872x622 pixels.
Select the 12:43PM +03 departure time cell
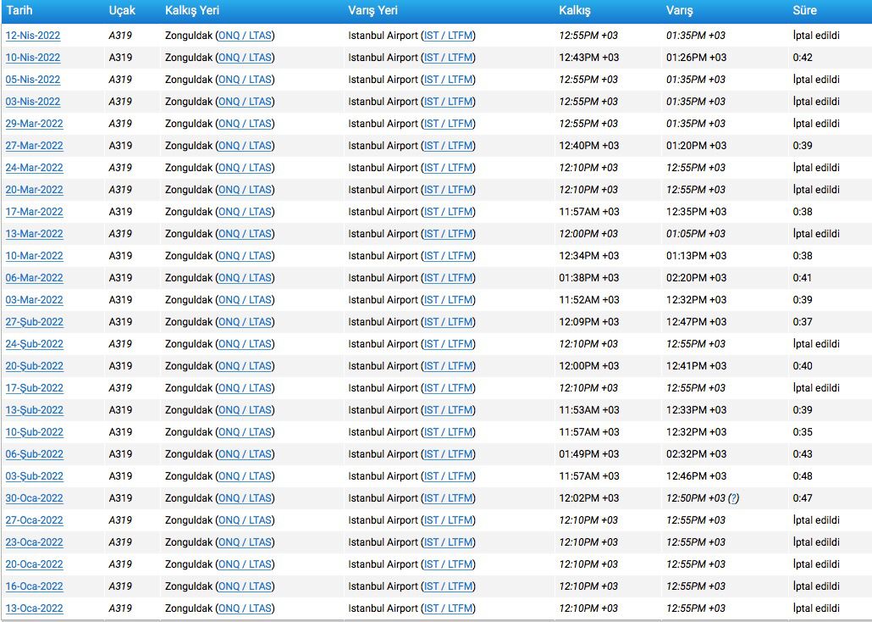coord(589,58)
